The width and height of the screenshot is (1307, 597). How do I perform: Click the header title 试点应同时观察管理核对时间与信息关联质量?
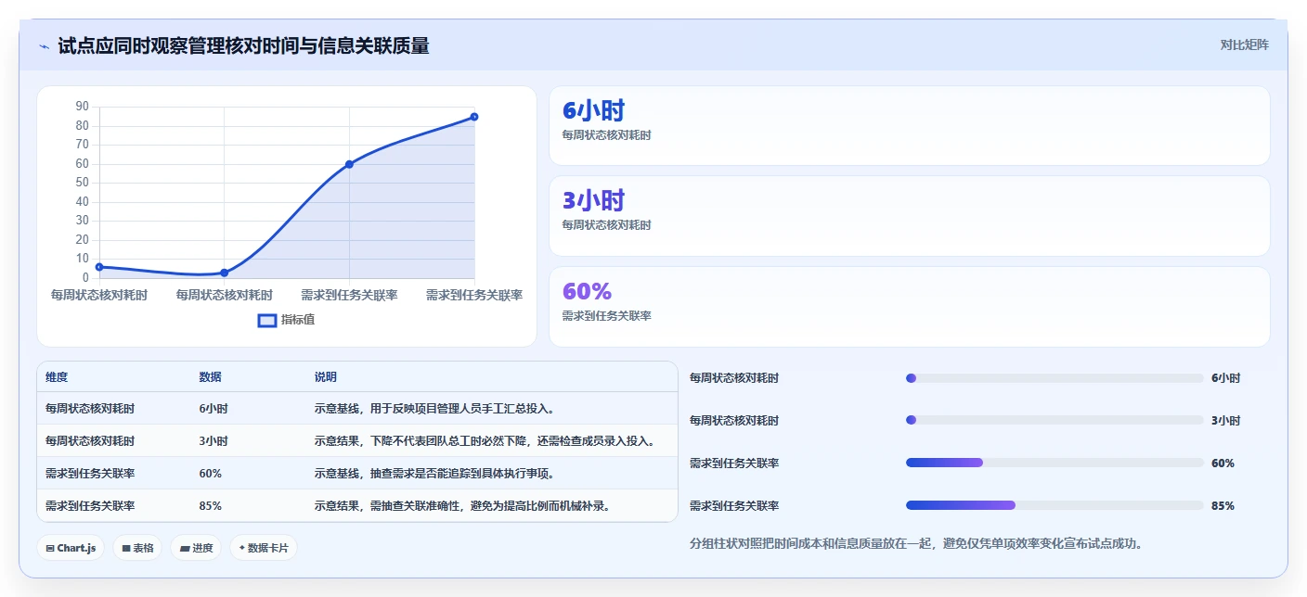pos(243,46)
